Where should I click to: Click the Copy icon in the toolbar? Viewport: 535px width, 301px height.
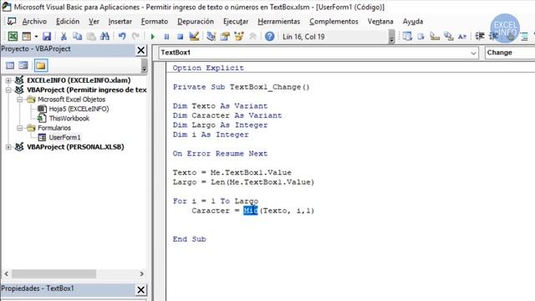[78, 36]
